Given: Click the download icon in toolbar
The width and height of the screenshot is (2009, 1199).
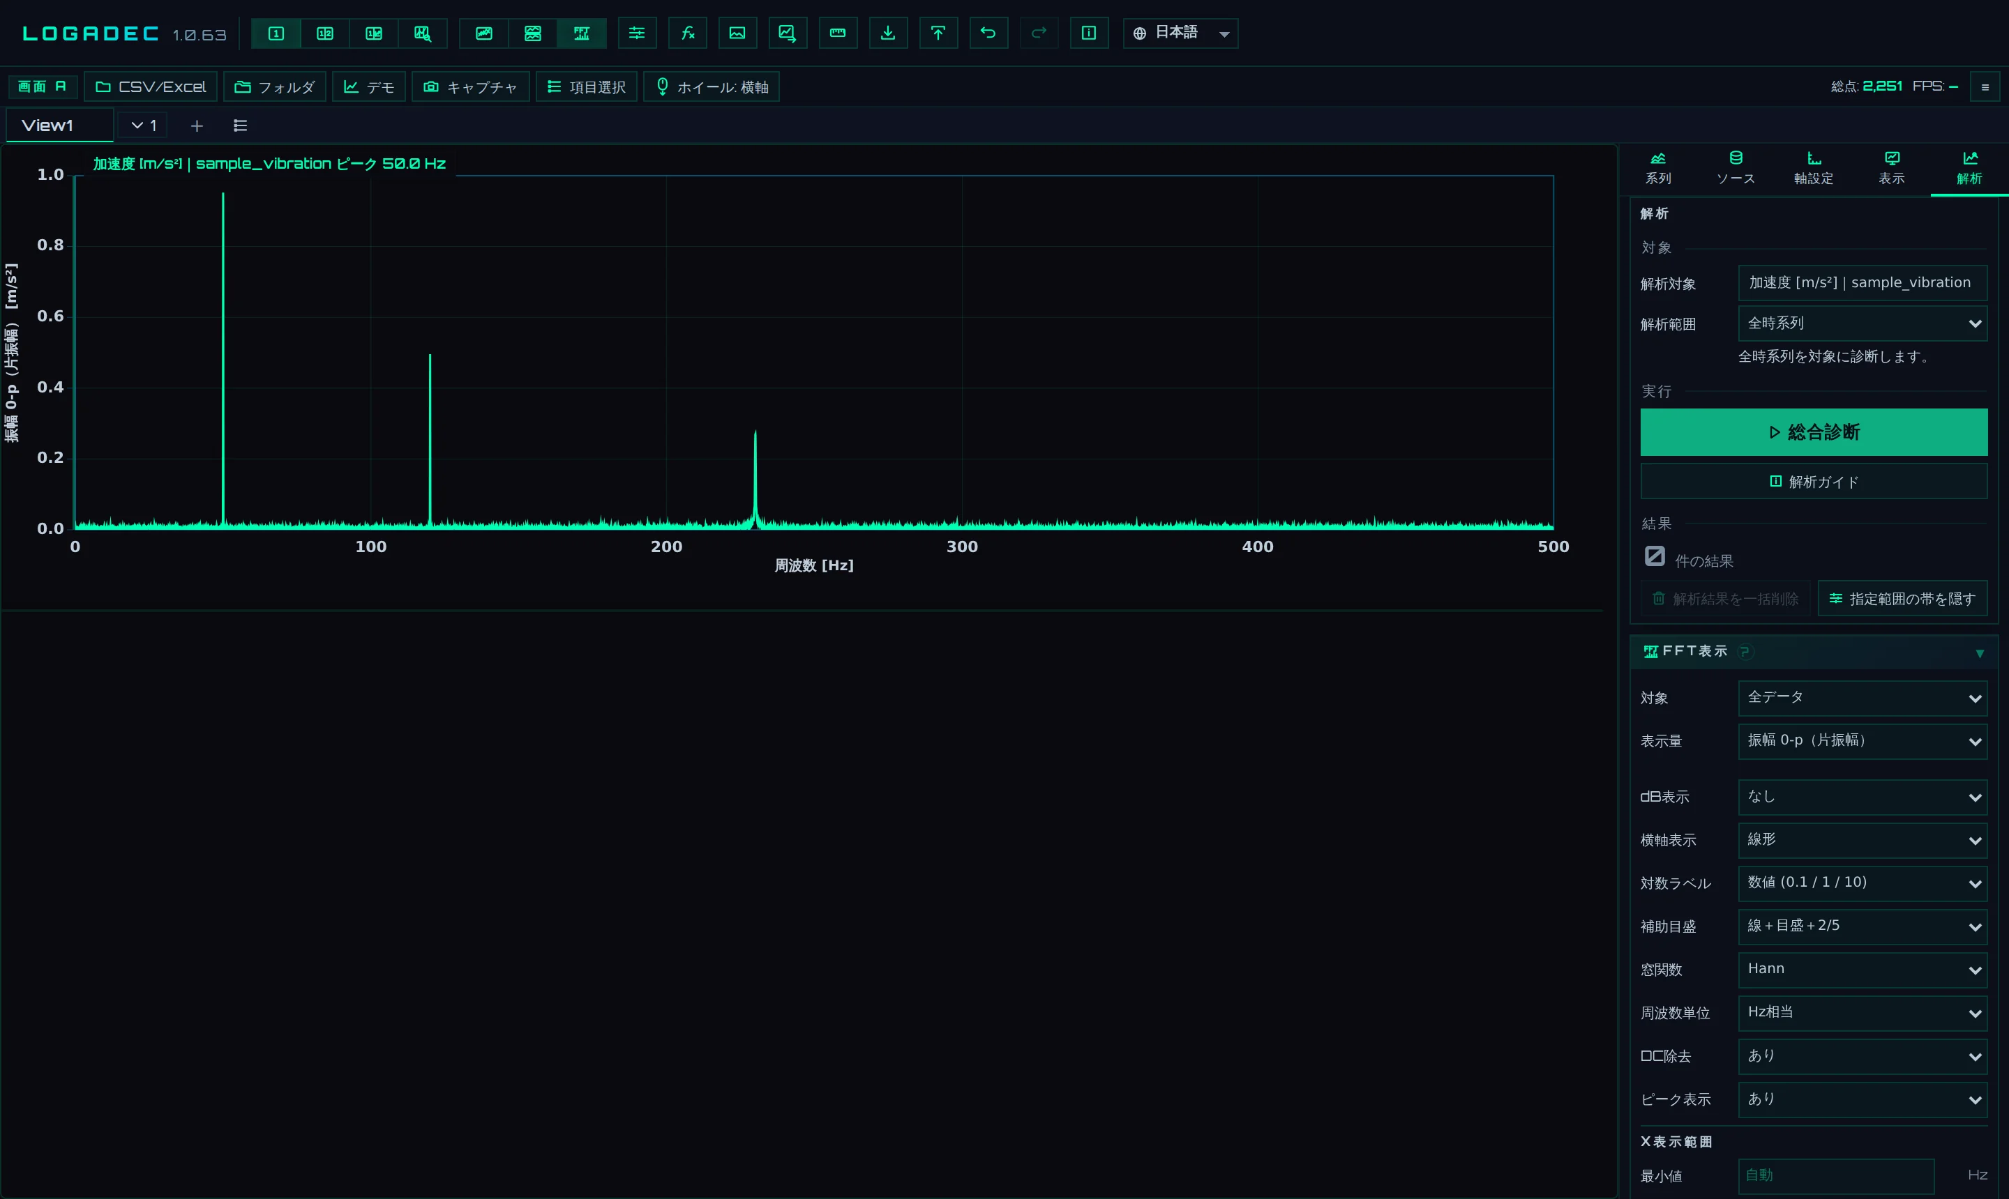Looking at the screenshot, I should [888, 33].
